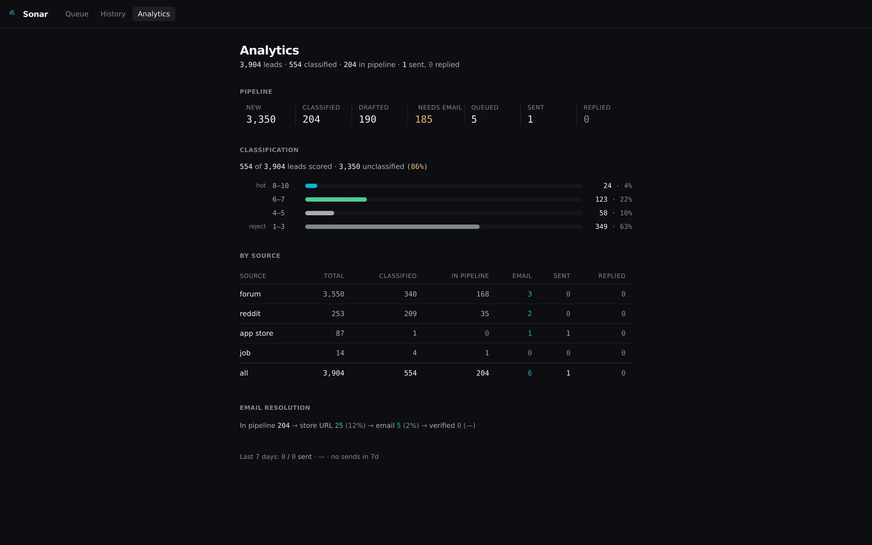Image resolution: width=872 pixels, height=545 pixels.
Task: Click the job source row label
Action: pyautogui.click(x=245, y=353)
